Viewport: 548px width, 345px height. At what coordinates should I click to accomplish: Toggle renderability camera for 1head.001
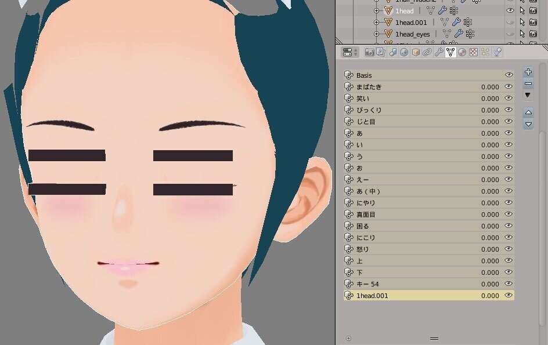(533, 23)
